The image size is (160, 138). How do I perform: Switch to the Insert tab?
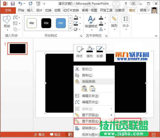(30, 10)
